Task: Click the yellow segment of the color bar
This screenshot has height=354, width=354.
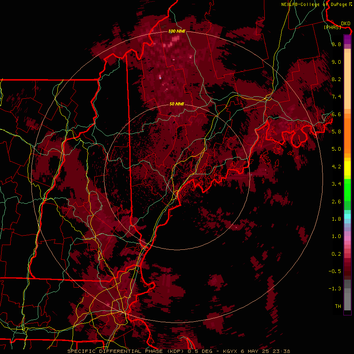Action: point(347,168)
